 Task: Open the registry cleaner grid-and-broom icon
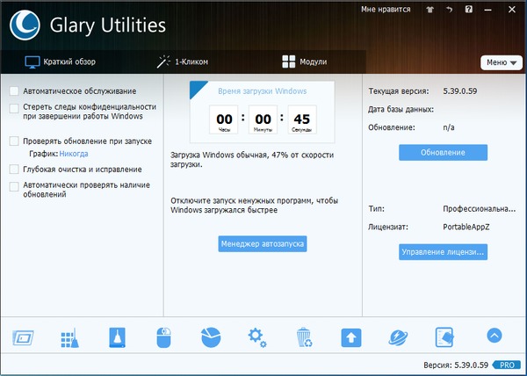tap(70, 337)
